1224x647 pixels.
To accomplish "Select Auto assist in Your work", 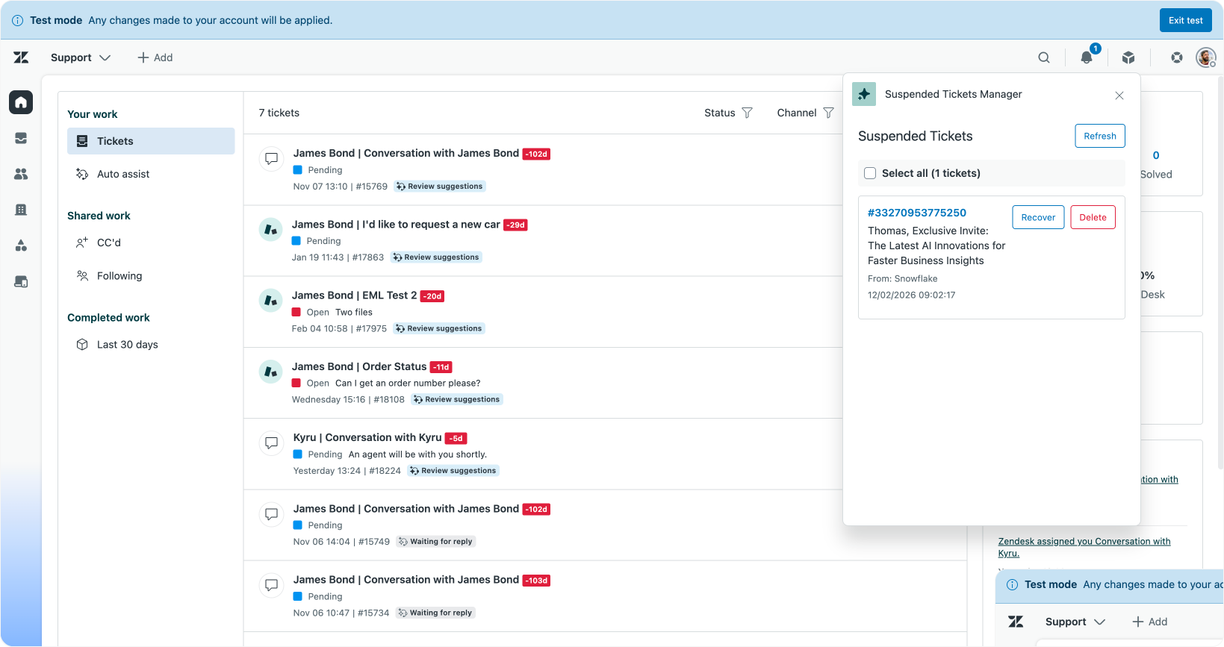I will pyautogui.click(x=123, y=174).
